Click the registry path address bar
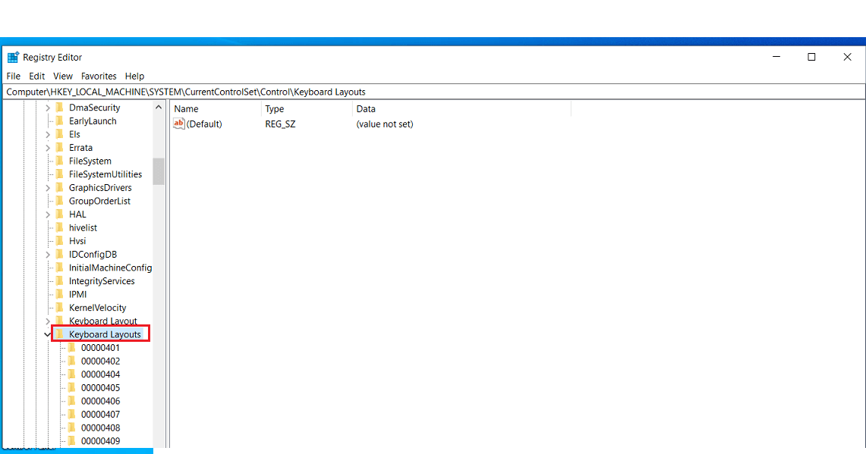Screen dimensions: 866x454 (433, 92)
